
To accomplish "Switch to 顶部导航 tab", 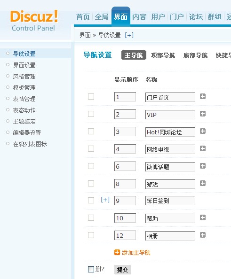I will tap(163, 55).
